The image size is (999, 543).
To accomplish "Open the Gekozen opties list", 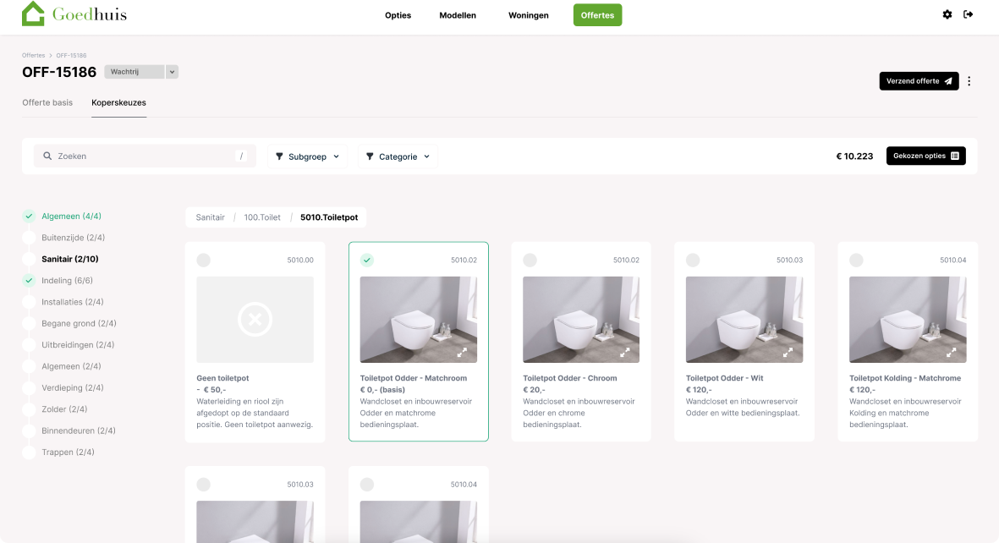I will 925,156.
